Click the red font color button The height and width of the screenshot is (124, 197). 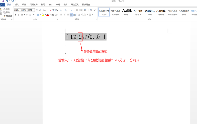[48, 15]
